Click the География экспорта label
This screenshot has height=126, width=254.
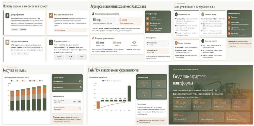[152, 14]
